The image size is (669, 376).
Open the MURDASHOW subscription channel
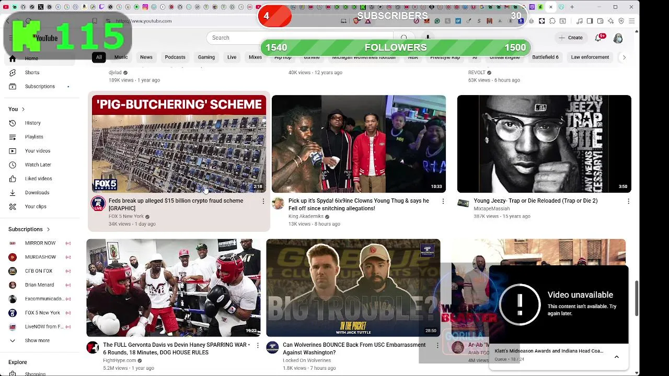point(40,257)
